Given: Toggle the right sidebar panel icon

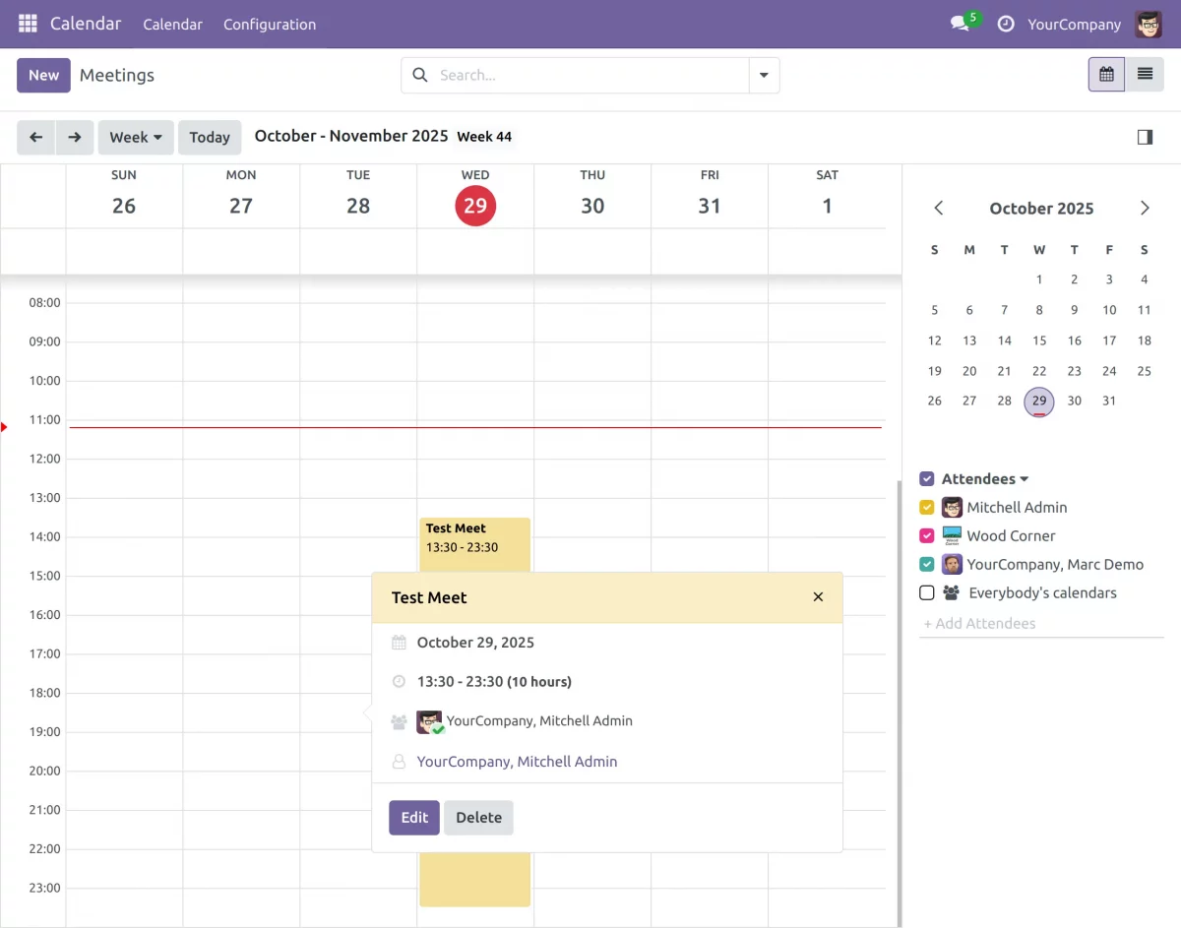Looking at the screenshot, I should click(1145, 137).
